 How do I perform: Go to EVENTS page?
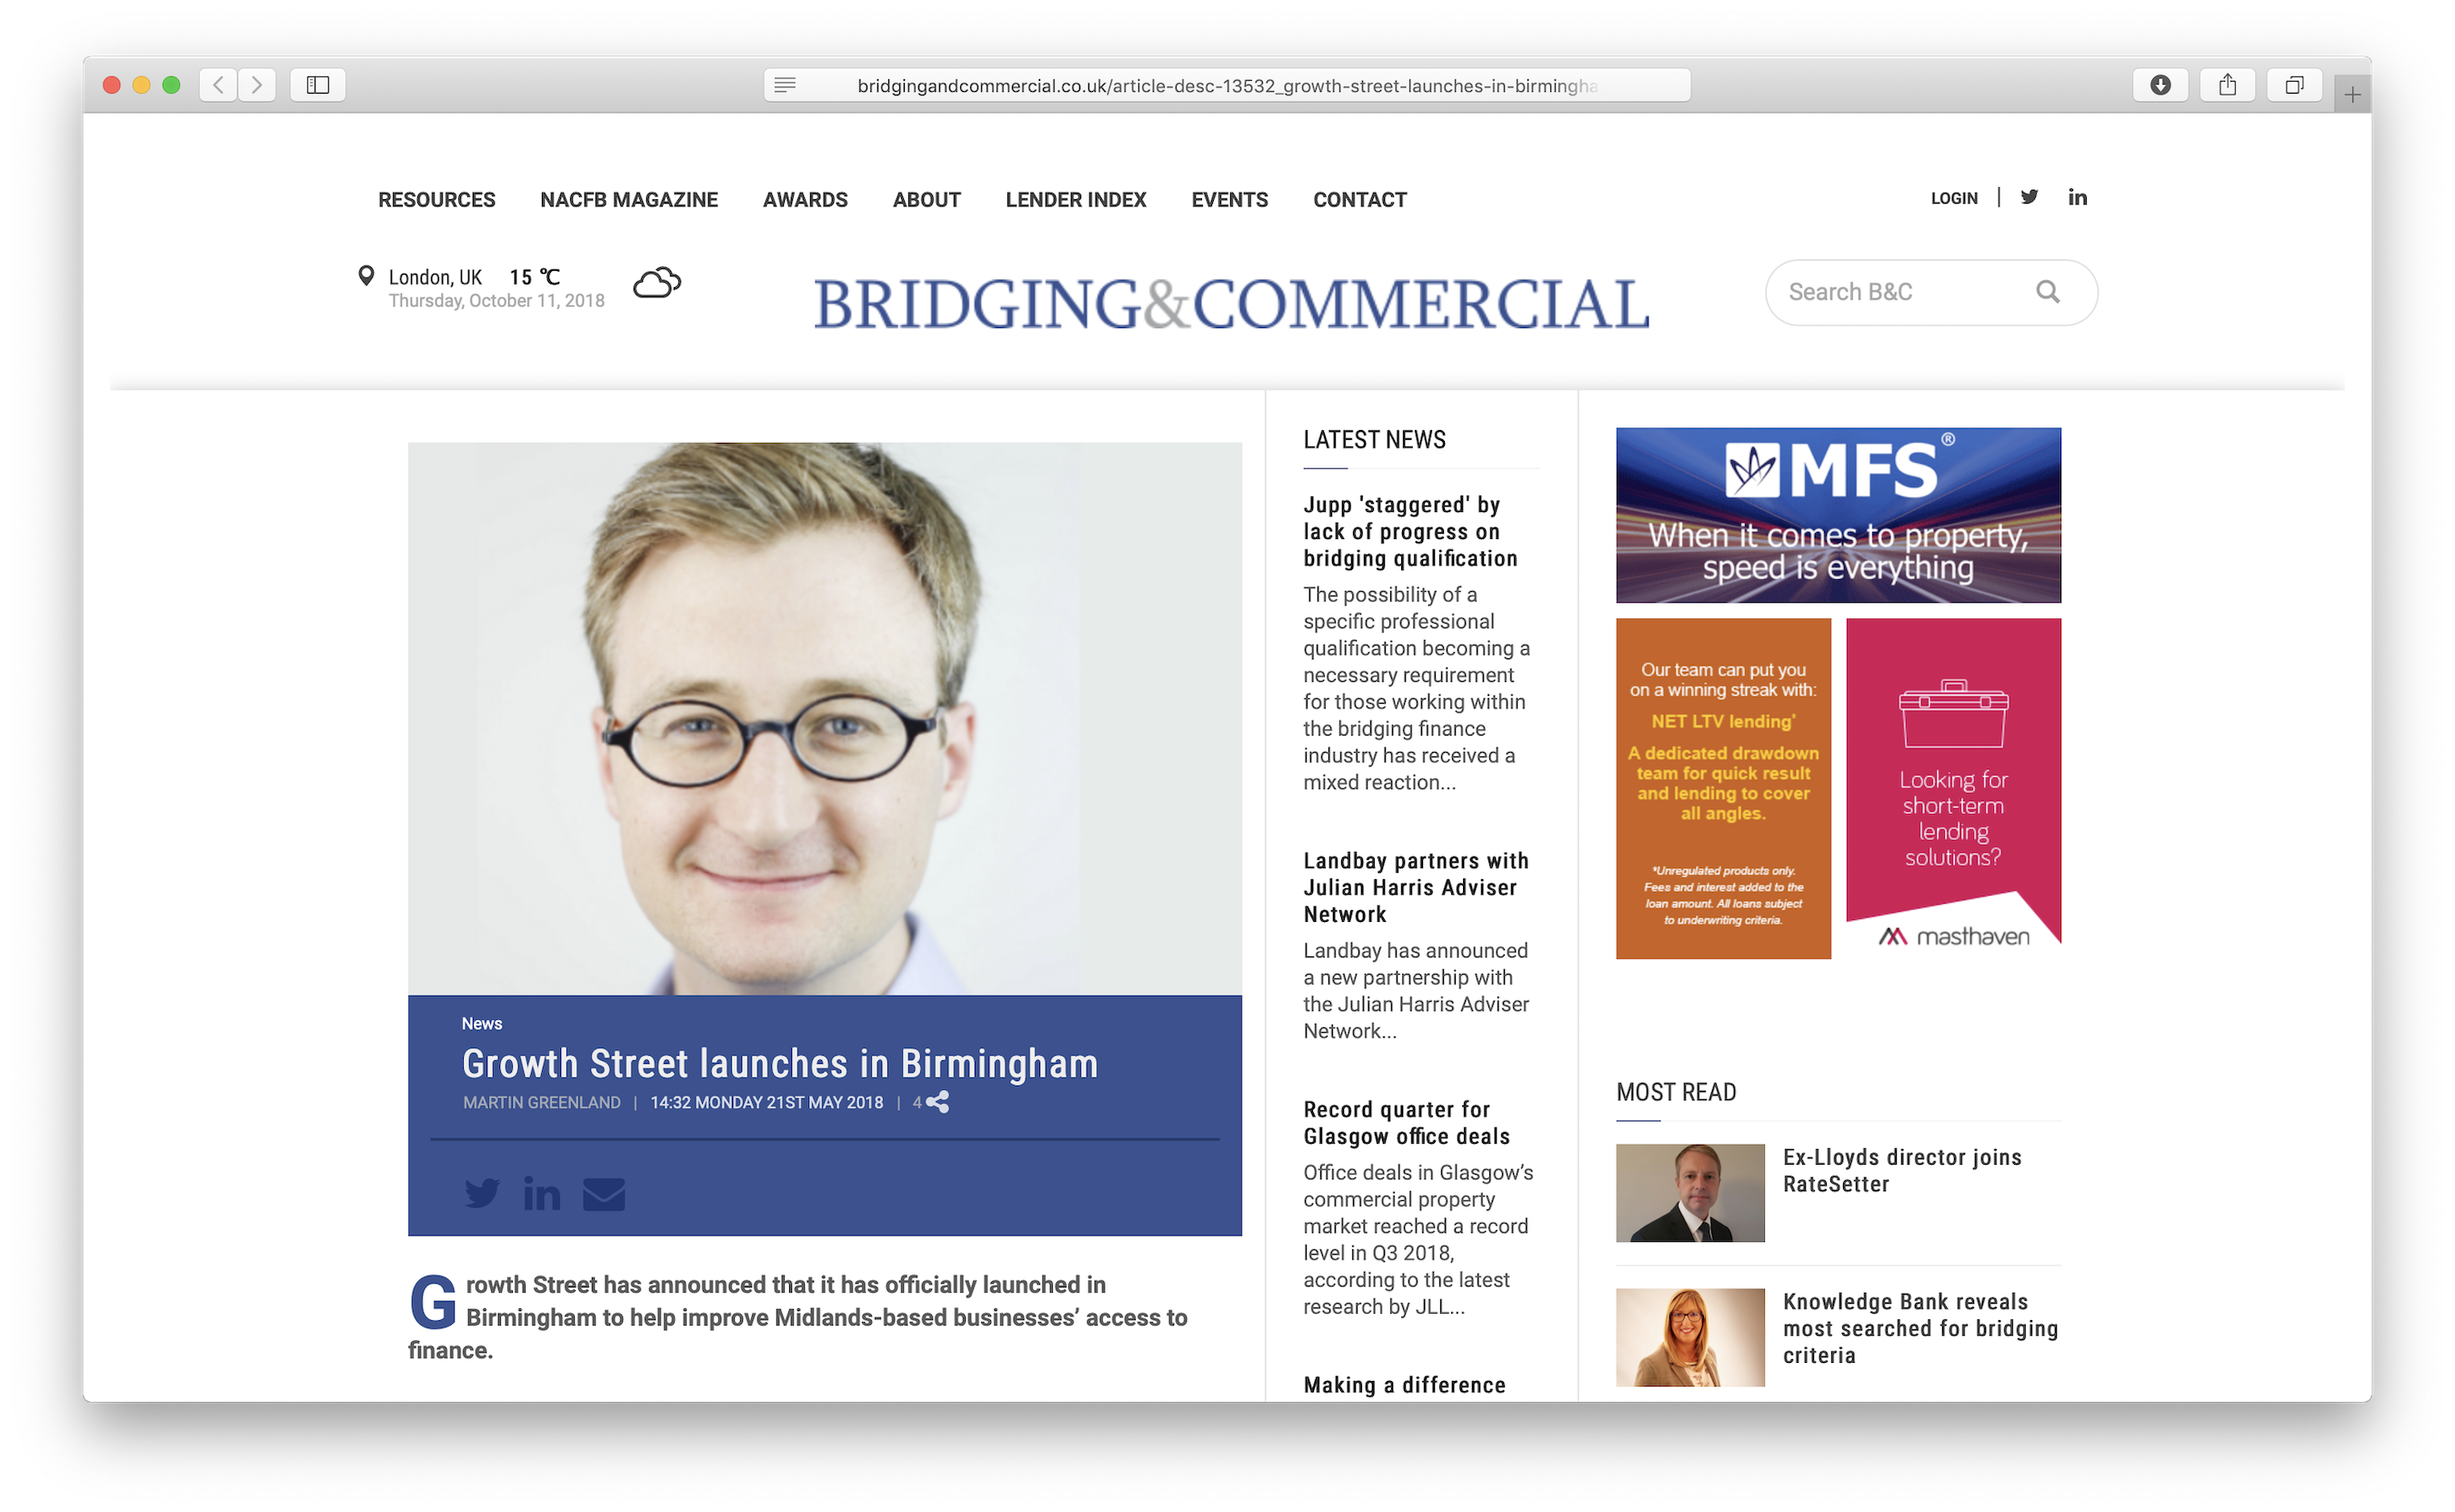[x=1230, y=200]
